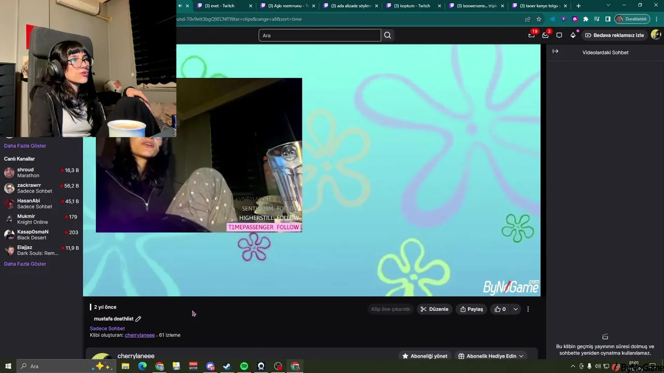Click the microphone tray icon

[589, 366]
